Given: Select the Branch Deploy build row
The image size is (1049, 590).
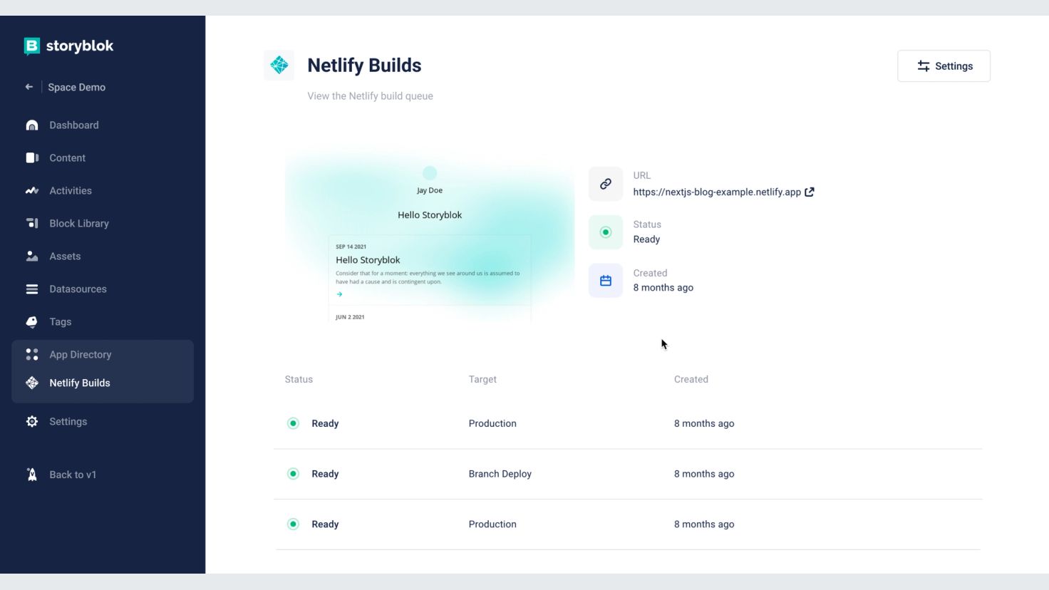Looking at the screenshot, I should (628, 474).
